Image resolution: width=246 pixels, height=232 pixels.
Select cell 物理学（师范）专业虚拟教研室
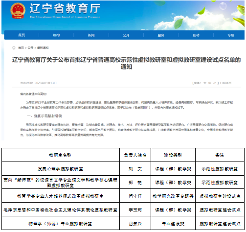tap(61, 223)
